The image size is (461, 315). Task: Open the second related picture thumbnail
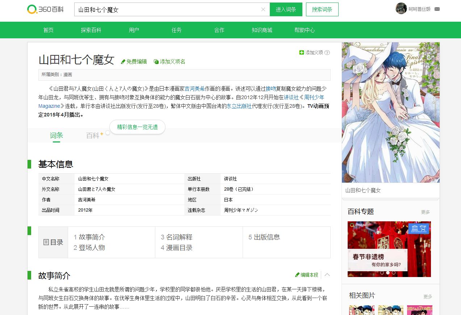pyautogui.click(x=391, y=310)
